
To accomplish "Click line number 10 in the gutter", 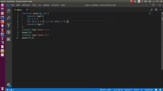I will tap(17, 38).
